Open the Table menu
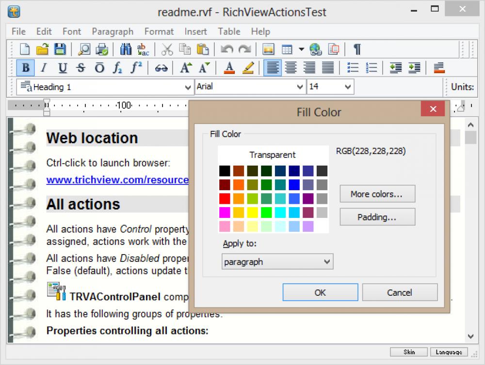The image size is (485, 365). point(228,31)
